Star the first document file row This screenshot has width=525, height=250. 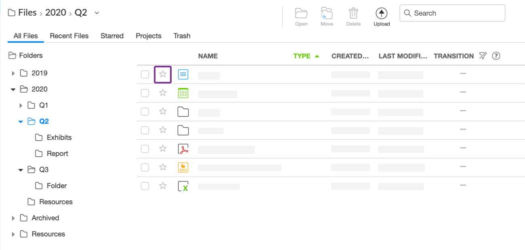[x=163, y=74]
